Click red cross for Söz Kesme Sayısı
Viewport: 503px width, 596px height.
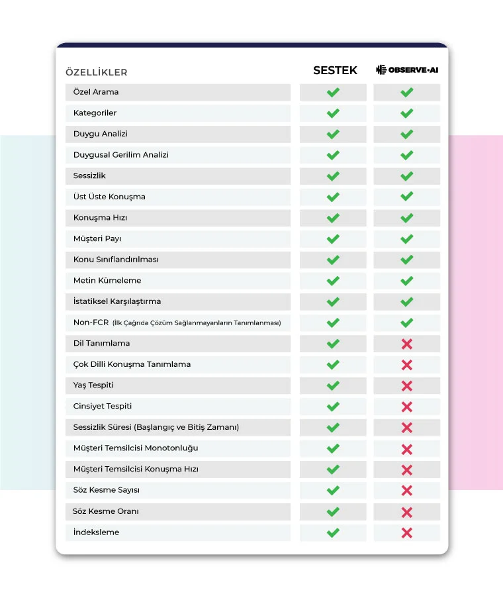[x=407, y=491]
